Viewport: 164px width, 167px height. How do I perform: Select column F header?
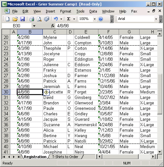[x=108, y=32]
